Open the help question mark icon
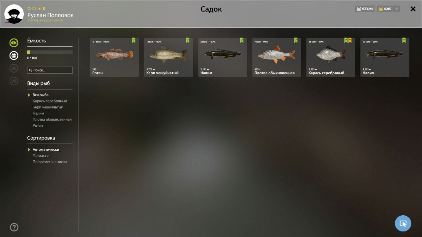The height and width of the screenshot is (237, 422). coord(14,227)
